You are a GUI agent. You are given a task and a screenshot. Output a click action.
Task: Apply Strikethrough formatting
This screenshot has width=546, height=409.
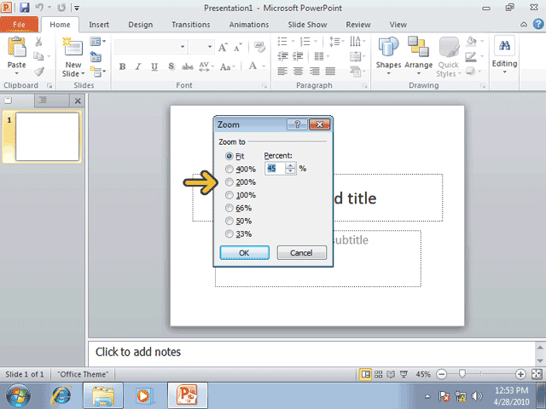pyautogui.click(x=188, y=66)
